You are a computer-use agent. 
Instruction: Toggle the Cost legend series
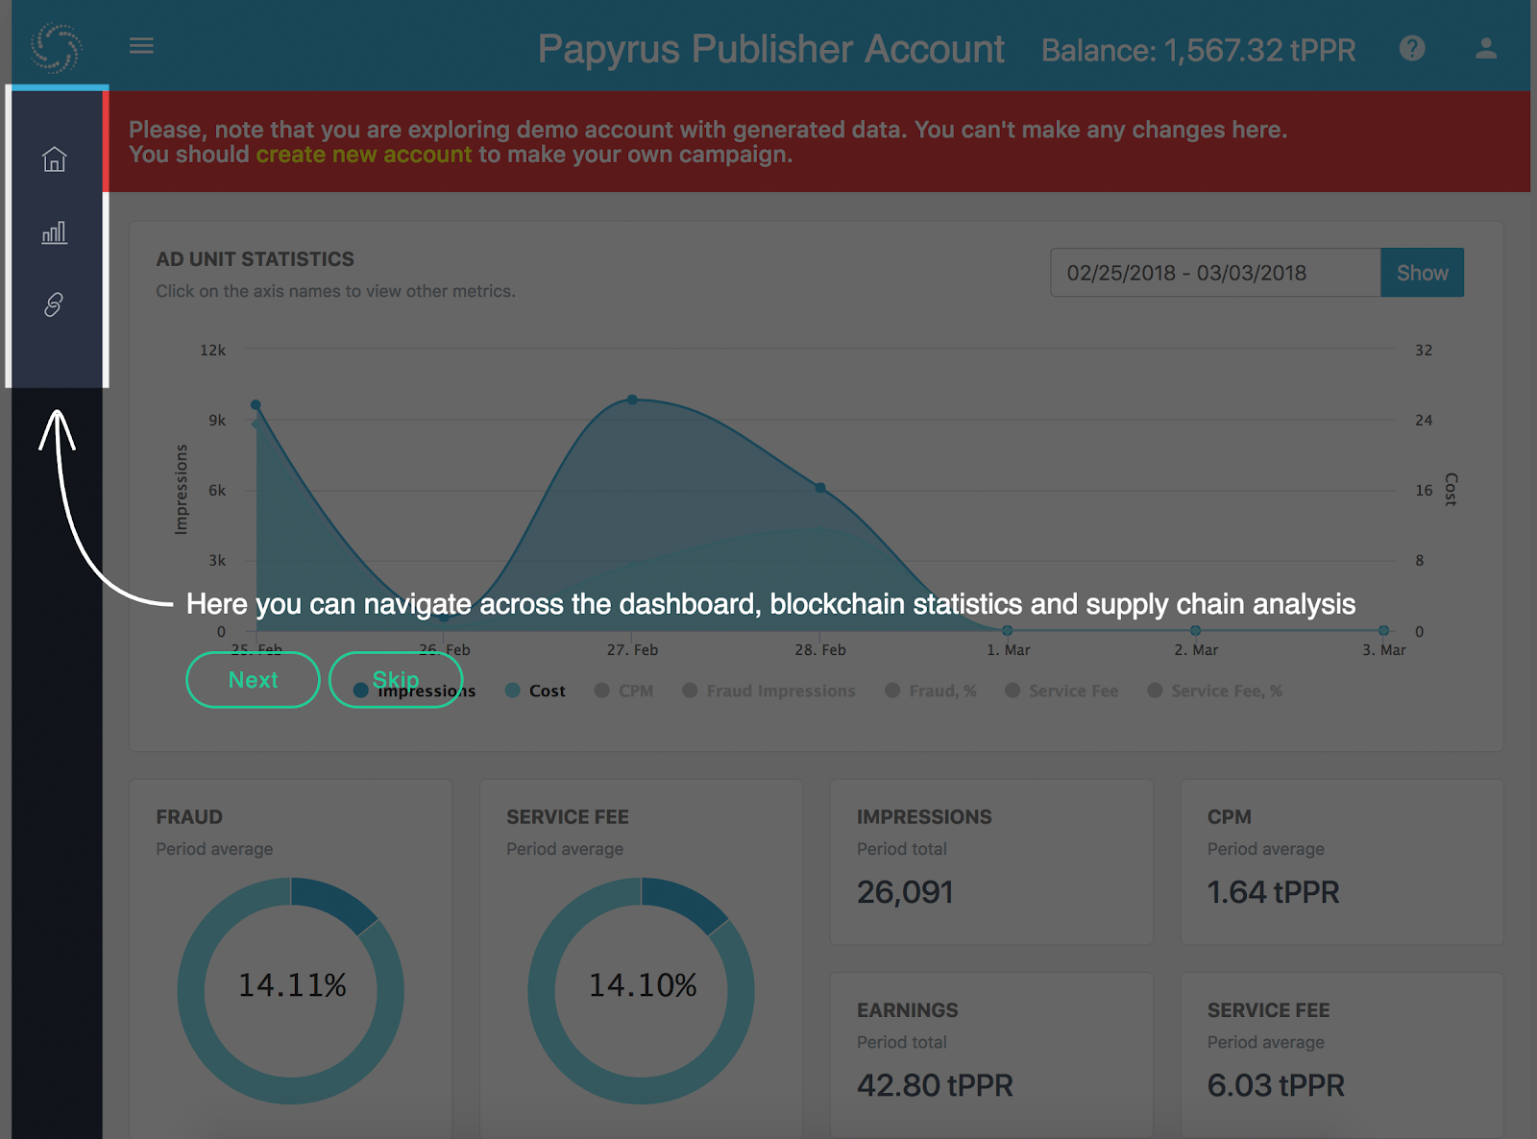[x=536, y=691]
